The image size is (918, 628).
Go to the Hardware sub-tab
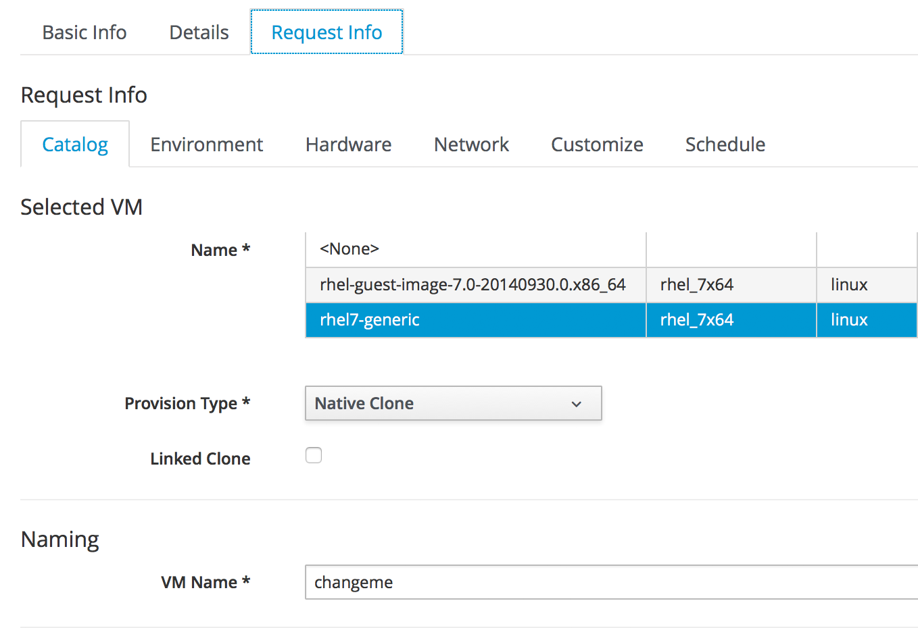[x=348, y=145]
